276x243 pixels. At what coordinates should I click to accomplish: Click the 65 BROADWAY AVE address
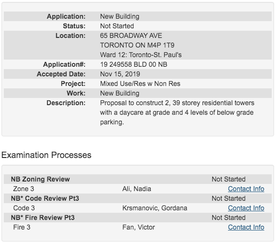(131, 36)
